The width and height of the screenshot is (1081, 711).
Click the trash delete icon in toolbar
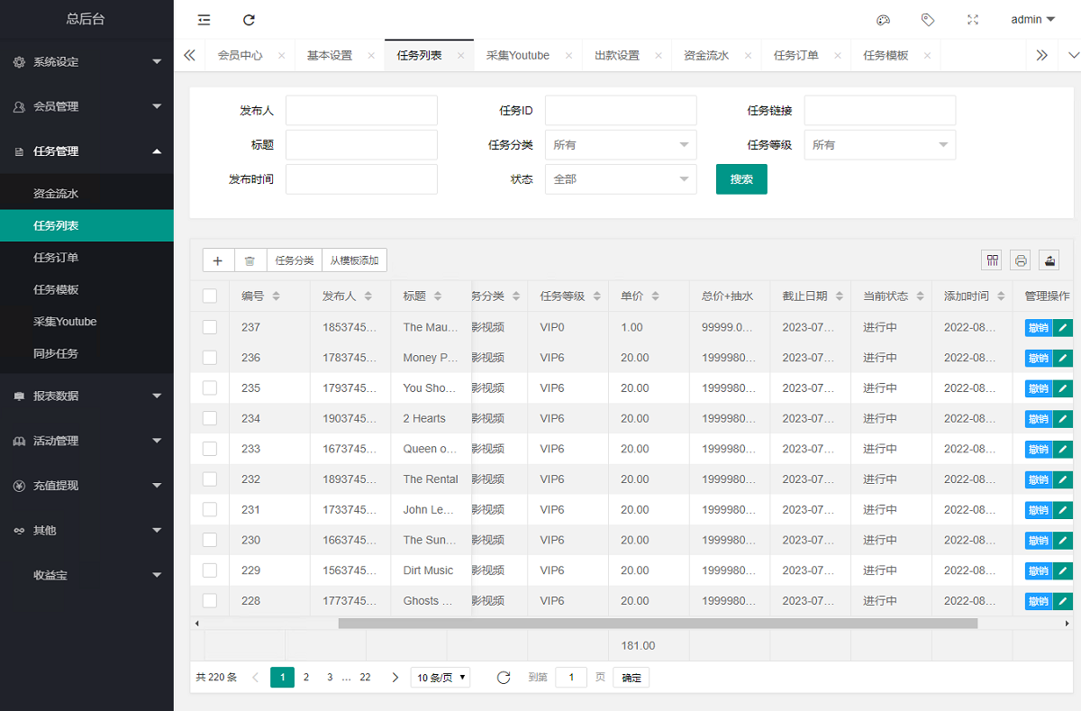pos(250,260)
